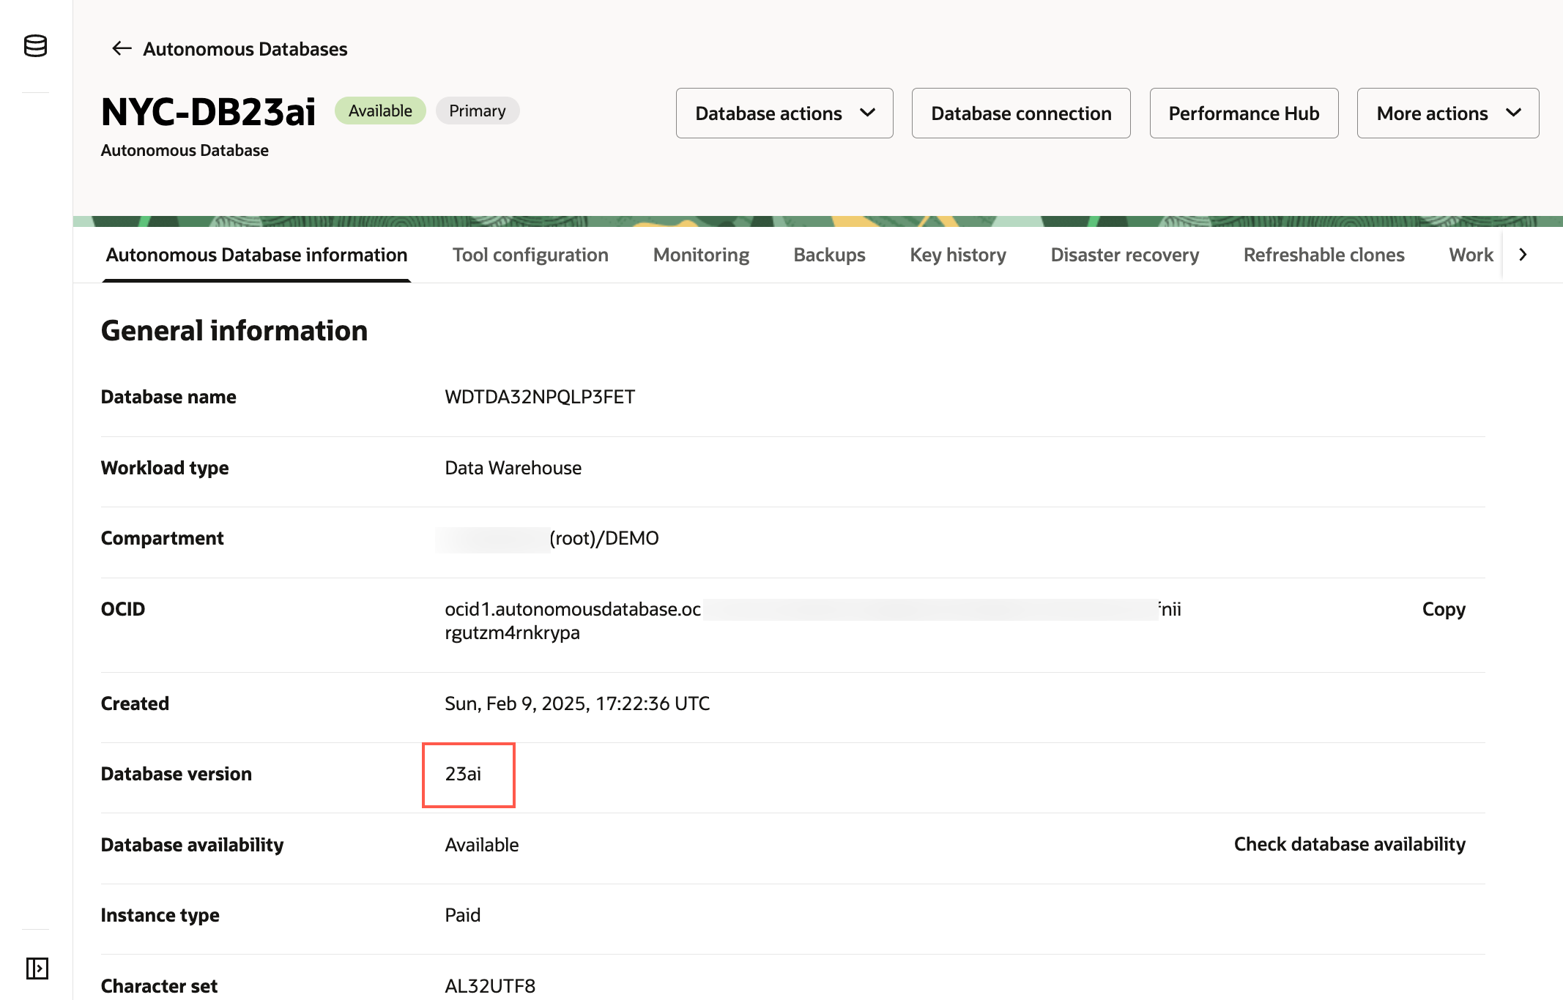Go back using the left arrow icon
The width and height of the screenshot is (1563, 1000).
122,48
